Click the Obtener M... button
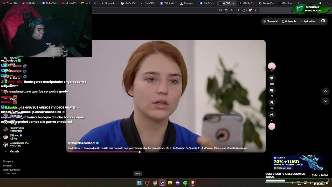 271,21
